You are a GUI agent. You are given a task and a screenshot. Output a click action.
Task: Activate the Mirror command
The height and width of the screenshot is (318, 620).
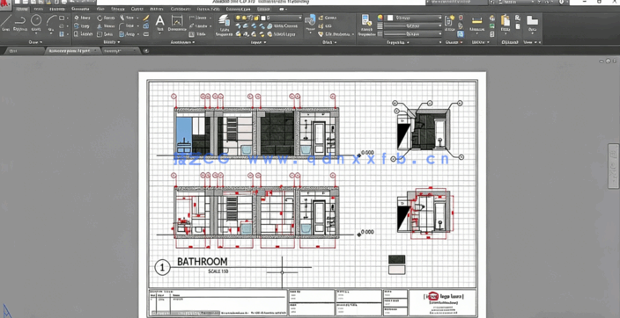point(106,26)
